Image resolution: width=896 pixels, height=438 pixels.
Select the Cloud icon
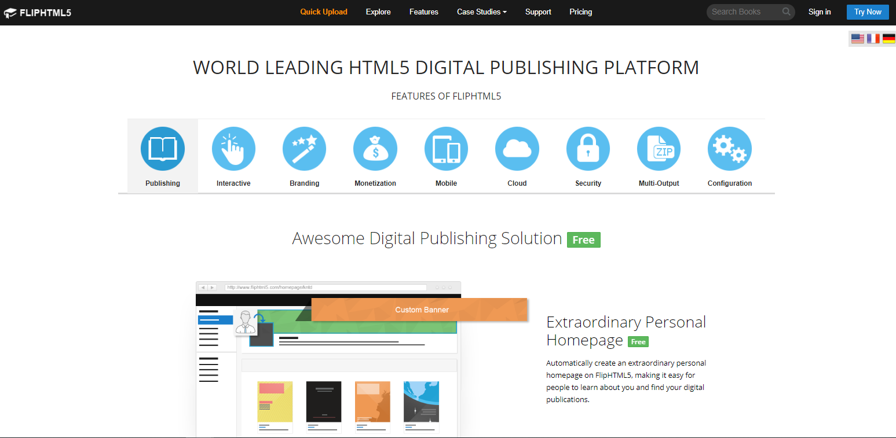point(517,149)
